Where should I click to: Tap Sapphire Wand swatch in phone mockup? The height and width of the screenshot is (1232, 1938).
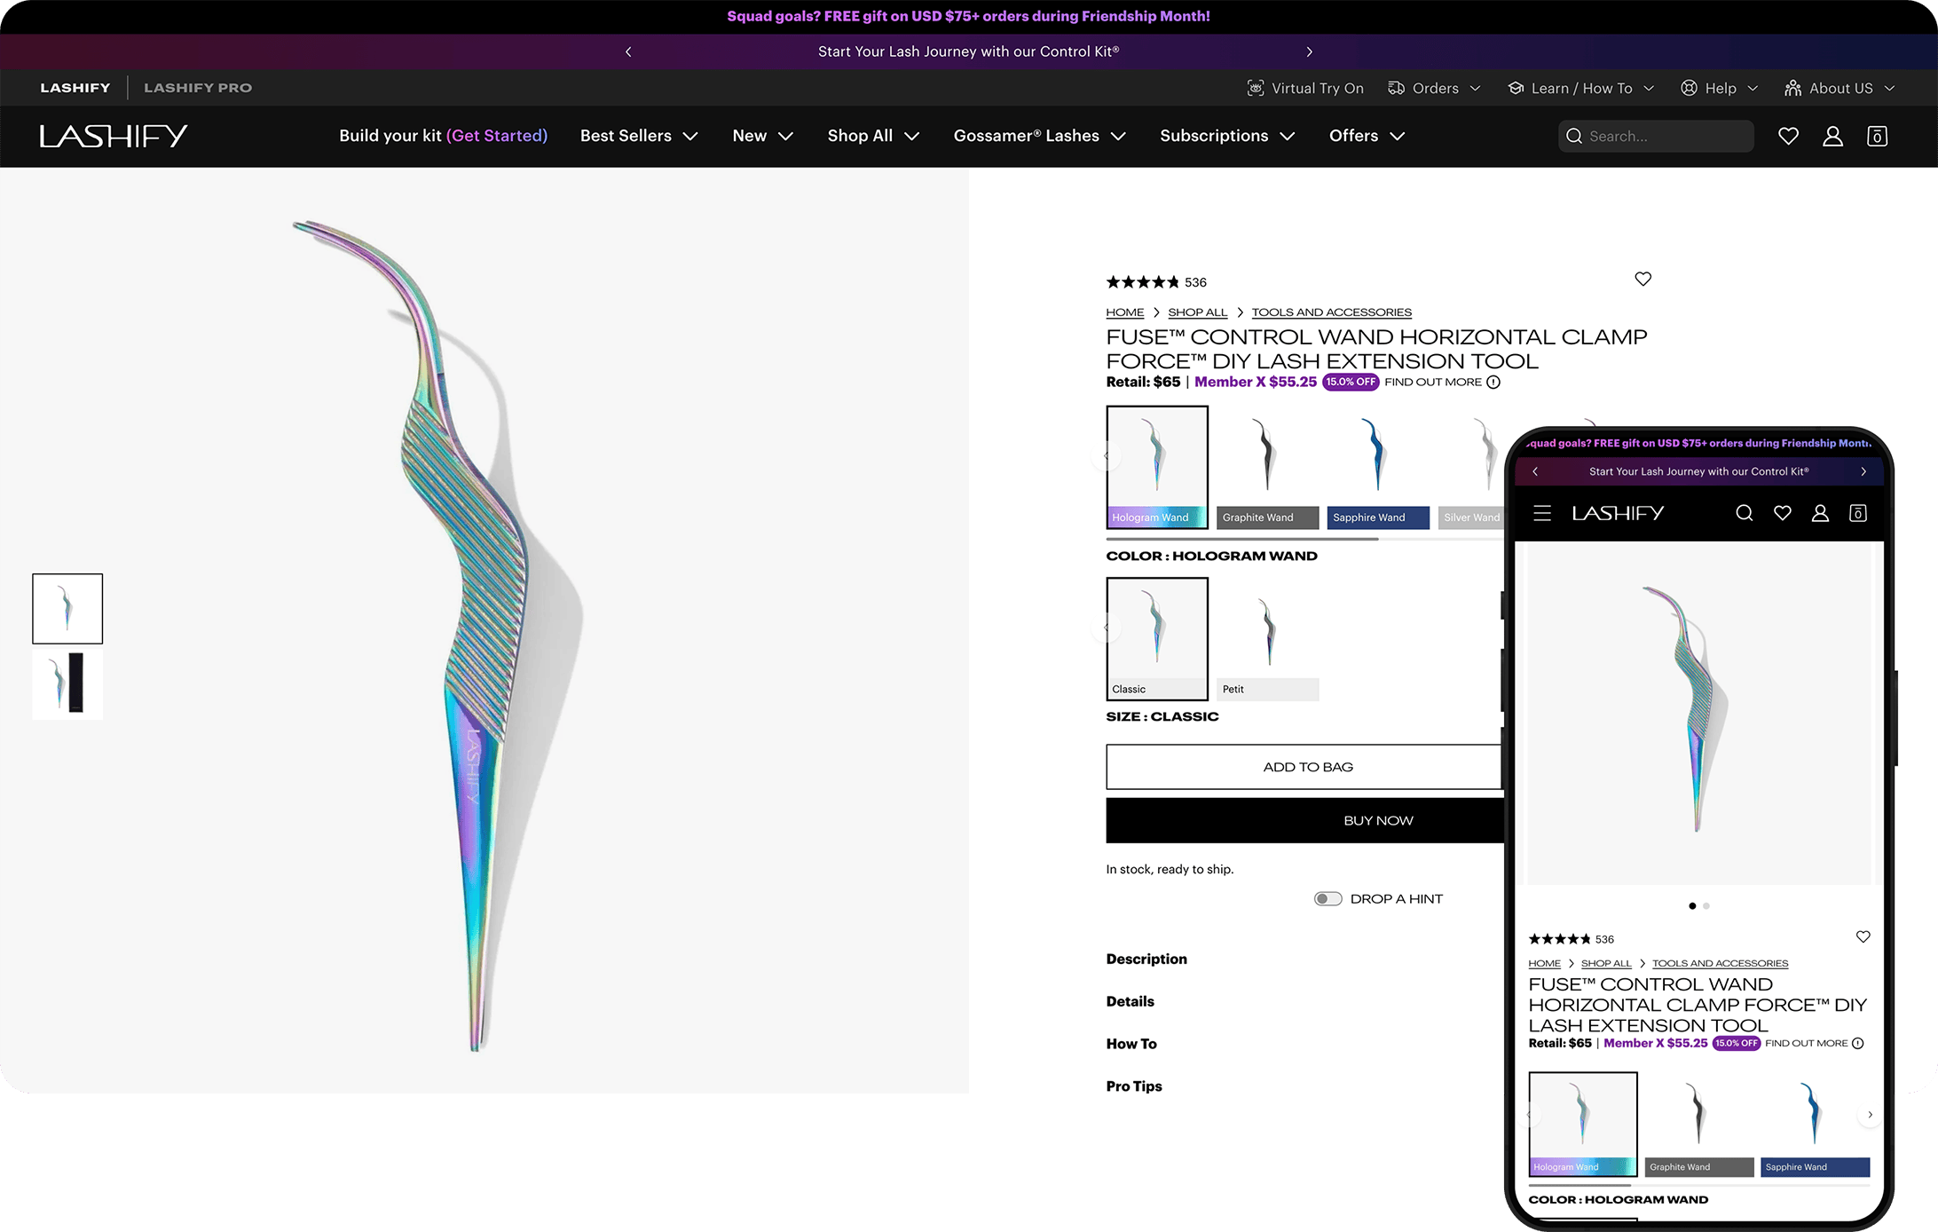tap(1815, 1125)
